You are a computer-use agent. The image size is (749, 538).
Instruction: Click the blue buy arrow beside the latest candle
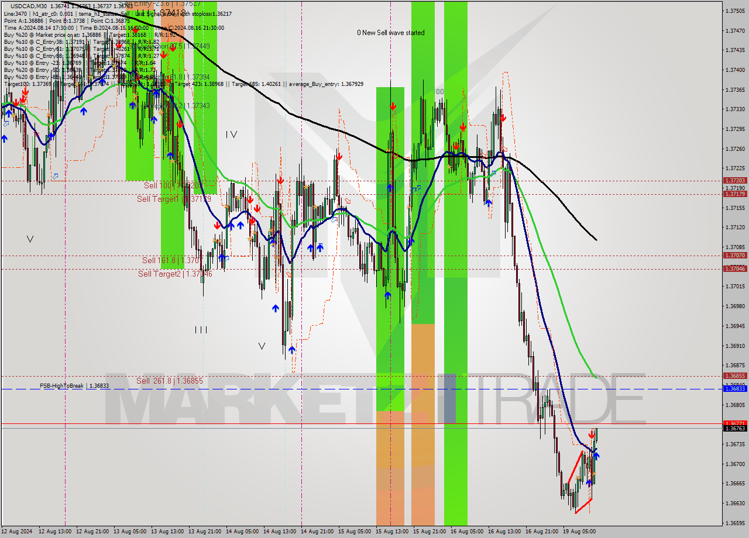coord(596,456)
